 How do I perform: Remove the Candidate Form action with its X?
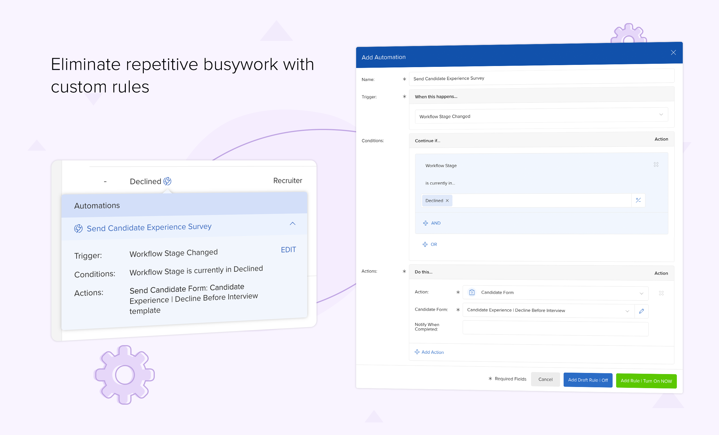tap(661, 293)
